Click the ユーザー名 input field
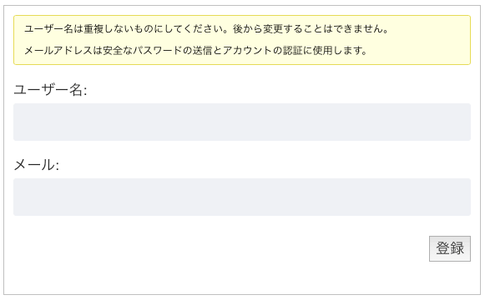 242,122
